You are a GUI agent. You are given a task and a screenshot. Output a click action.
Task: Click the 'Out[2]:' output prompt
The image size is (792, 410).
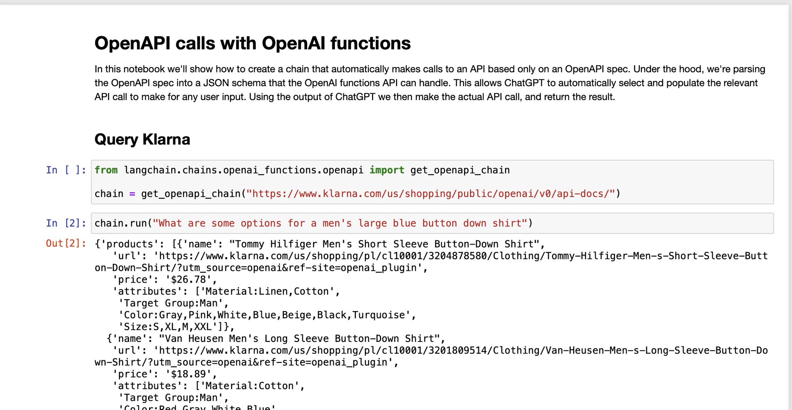(x=66, y=243)
